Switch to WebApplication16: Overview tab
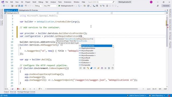The width and height of the screenshot is (172, 97). [28, 10]
